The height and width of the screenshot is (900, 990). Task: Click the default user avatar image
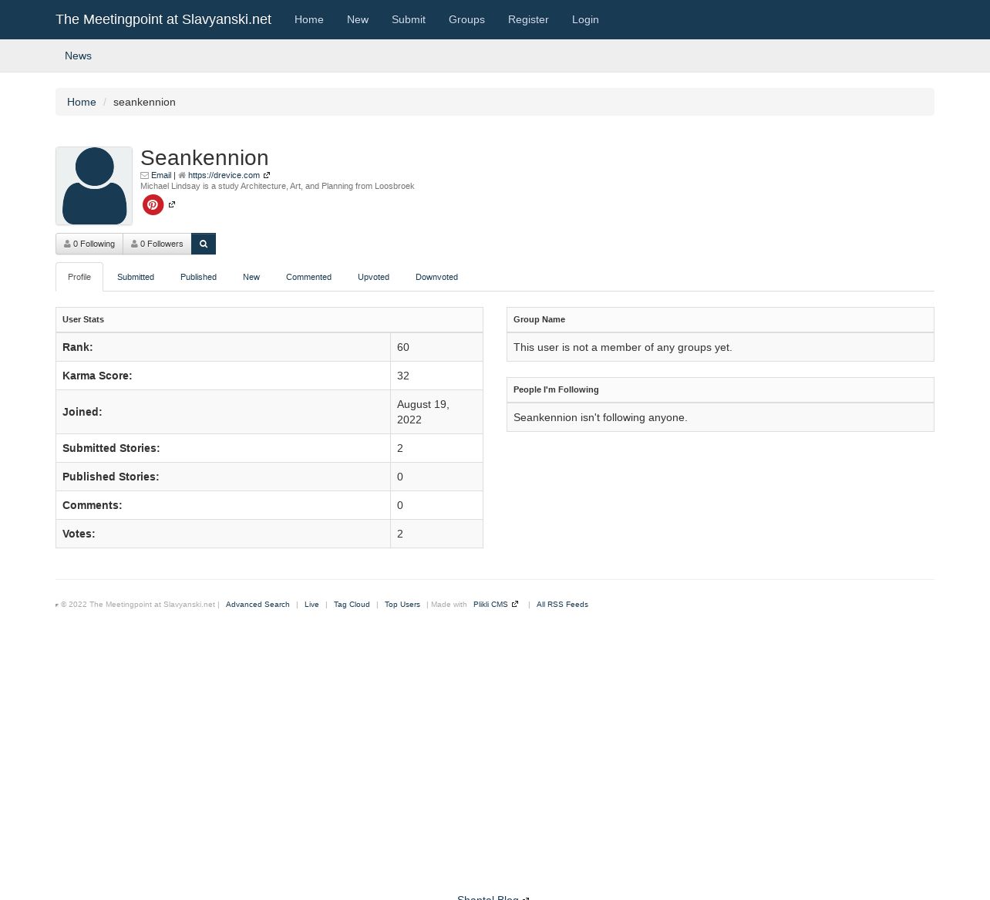click(x=94, y=186)
